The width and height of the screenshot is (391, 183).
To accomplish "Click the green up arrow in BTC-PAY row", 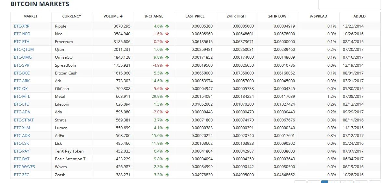I will (x=167, y=151).
